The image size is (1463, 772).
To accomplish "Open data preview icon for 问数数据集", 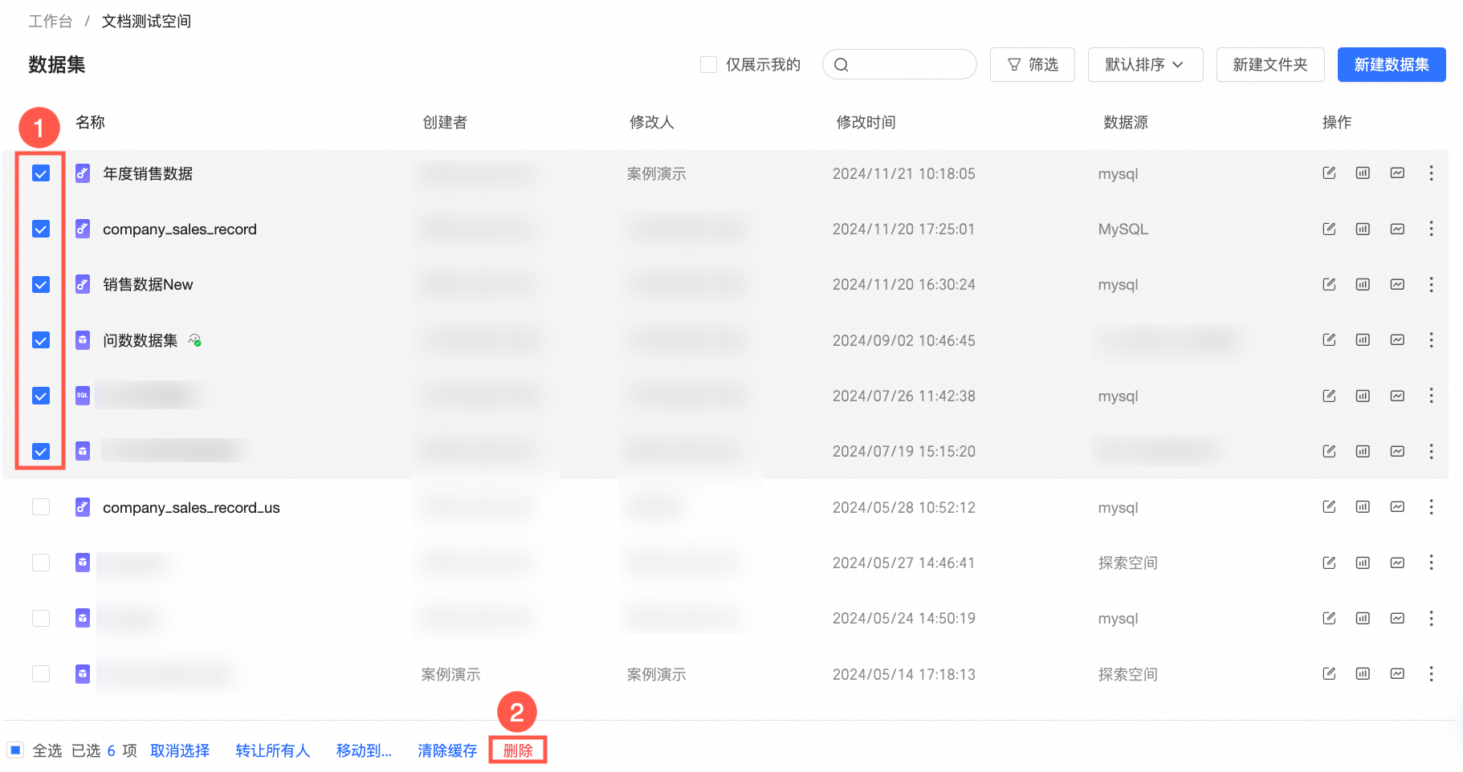I will click(x=1363, y=340).
